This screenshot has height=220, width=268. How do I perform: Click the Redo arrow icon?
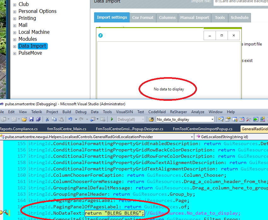(81, 119)
